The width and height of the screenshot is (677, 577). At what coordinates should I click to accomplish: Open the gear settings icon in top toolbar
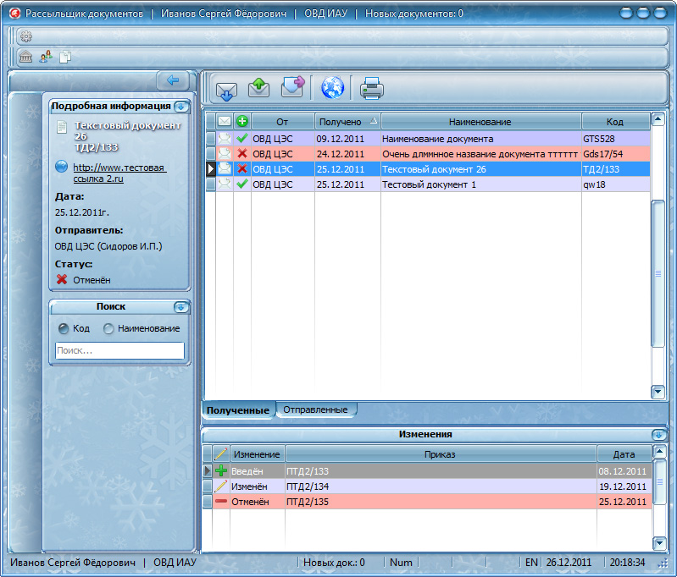pos(26,36)
